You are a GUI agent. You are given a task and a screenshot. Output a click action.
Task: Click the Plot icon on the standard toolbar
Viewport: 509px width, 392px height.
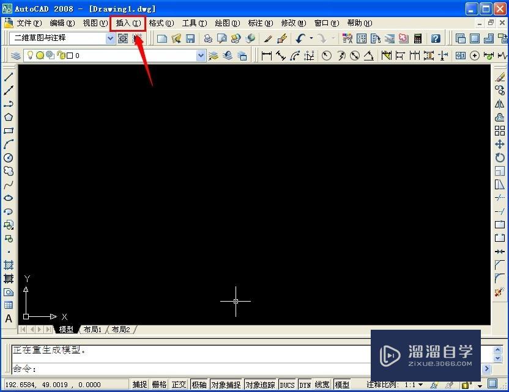tap(207, 38)
